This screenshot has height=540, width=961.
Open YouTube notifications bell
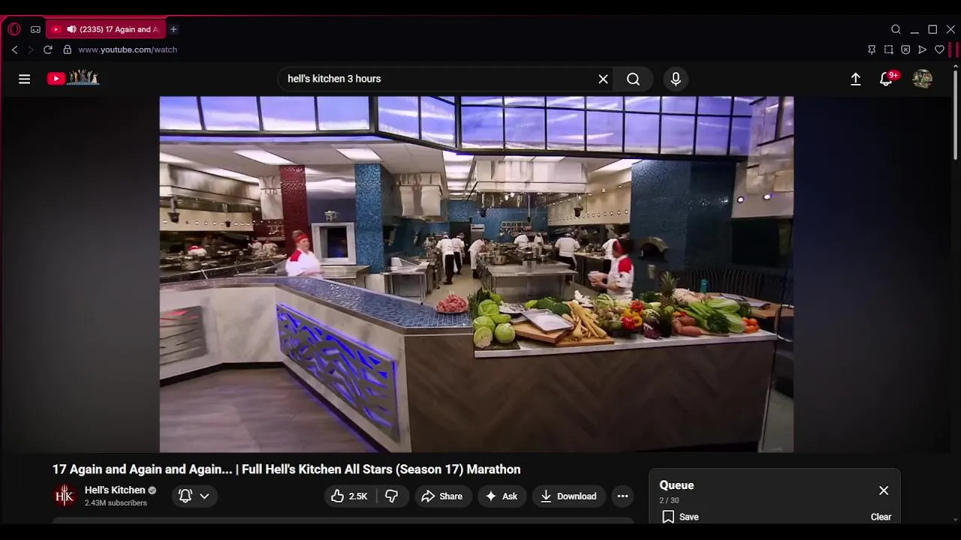[x=887, y=79]
